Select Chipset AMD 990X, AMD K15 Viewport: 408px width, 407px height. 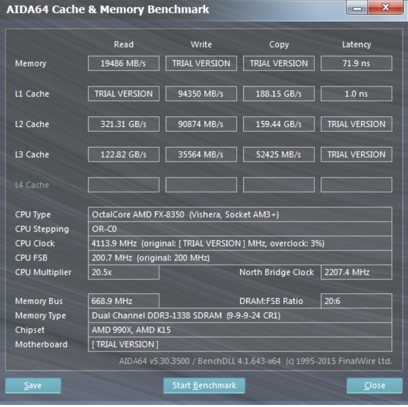(x=240, y=330)
